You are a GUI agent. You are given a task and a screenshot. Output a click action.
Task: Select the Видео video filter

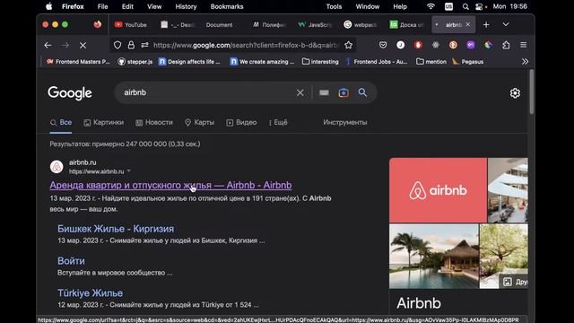[241, 122]
